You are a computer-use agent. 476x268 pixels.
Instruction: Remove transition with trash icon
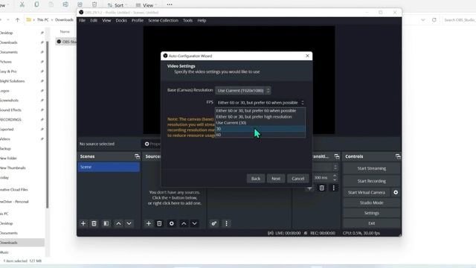point(322,188)
